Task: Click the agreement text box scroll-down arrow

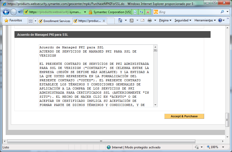Action: pos(155,105)
